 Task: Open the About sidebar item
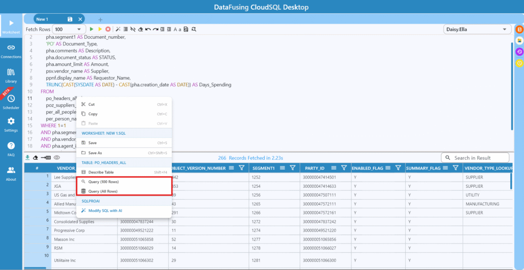(x=11, y=174)
